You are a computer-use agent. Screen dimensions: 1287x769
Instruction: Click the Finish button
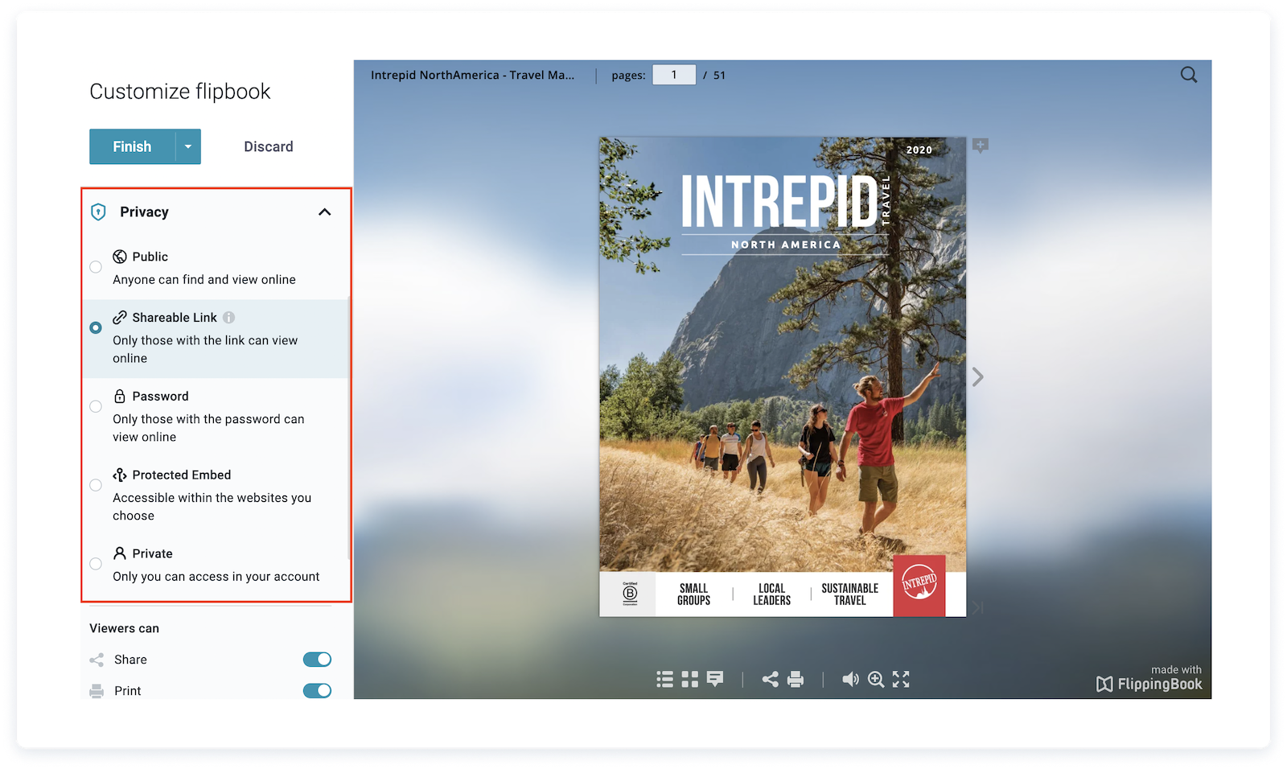point(133,146)
